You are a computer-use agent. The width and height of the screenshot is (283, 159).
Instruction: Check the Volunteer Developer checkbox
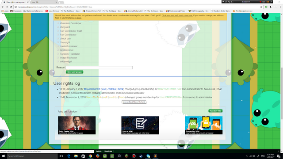(x=58, y=23)
